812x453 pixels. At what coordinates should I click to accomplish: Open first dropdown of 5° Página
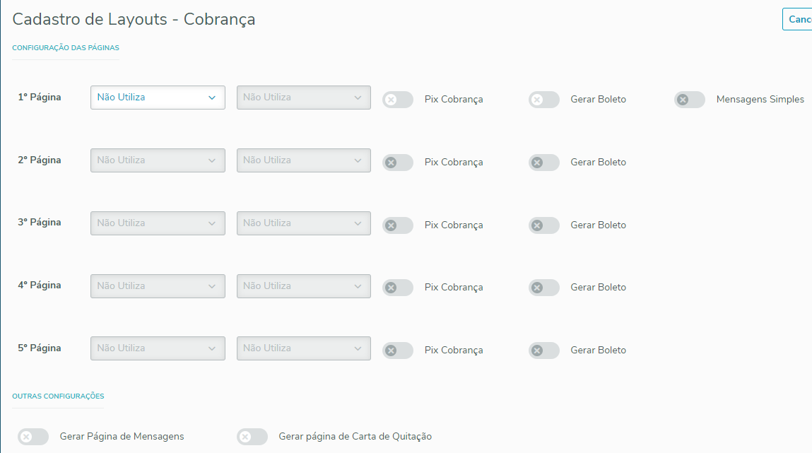point(158,348)
